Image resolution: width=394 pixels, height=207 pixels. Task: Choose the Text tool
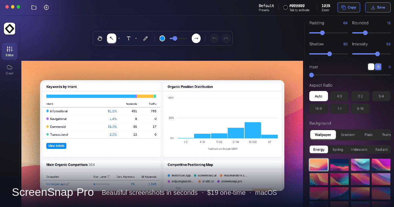pyautogui.click(x=129, y=38)
